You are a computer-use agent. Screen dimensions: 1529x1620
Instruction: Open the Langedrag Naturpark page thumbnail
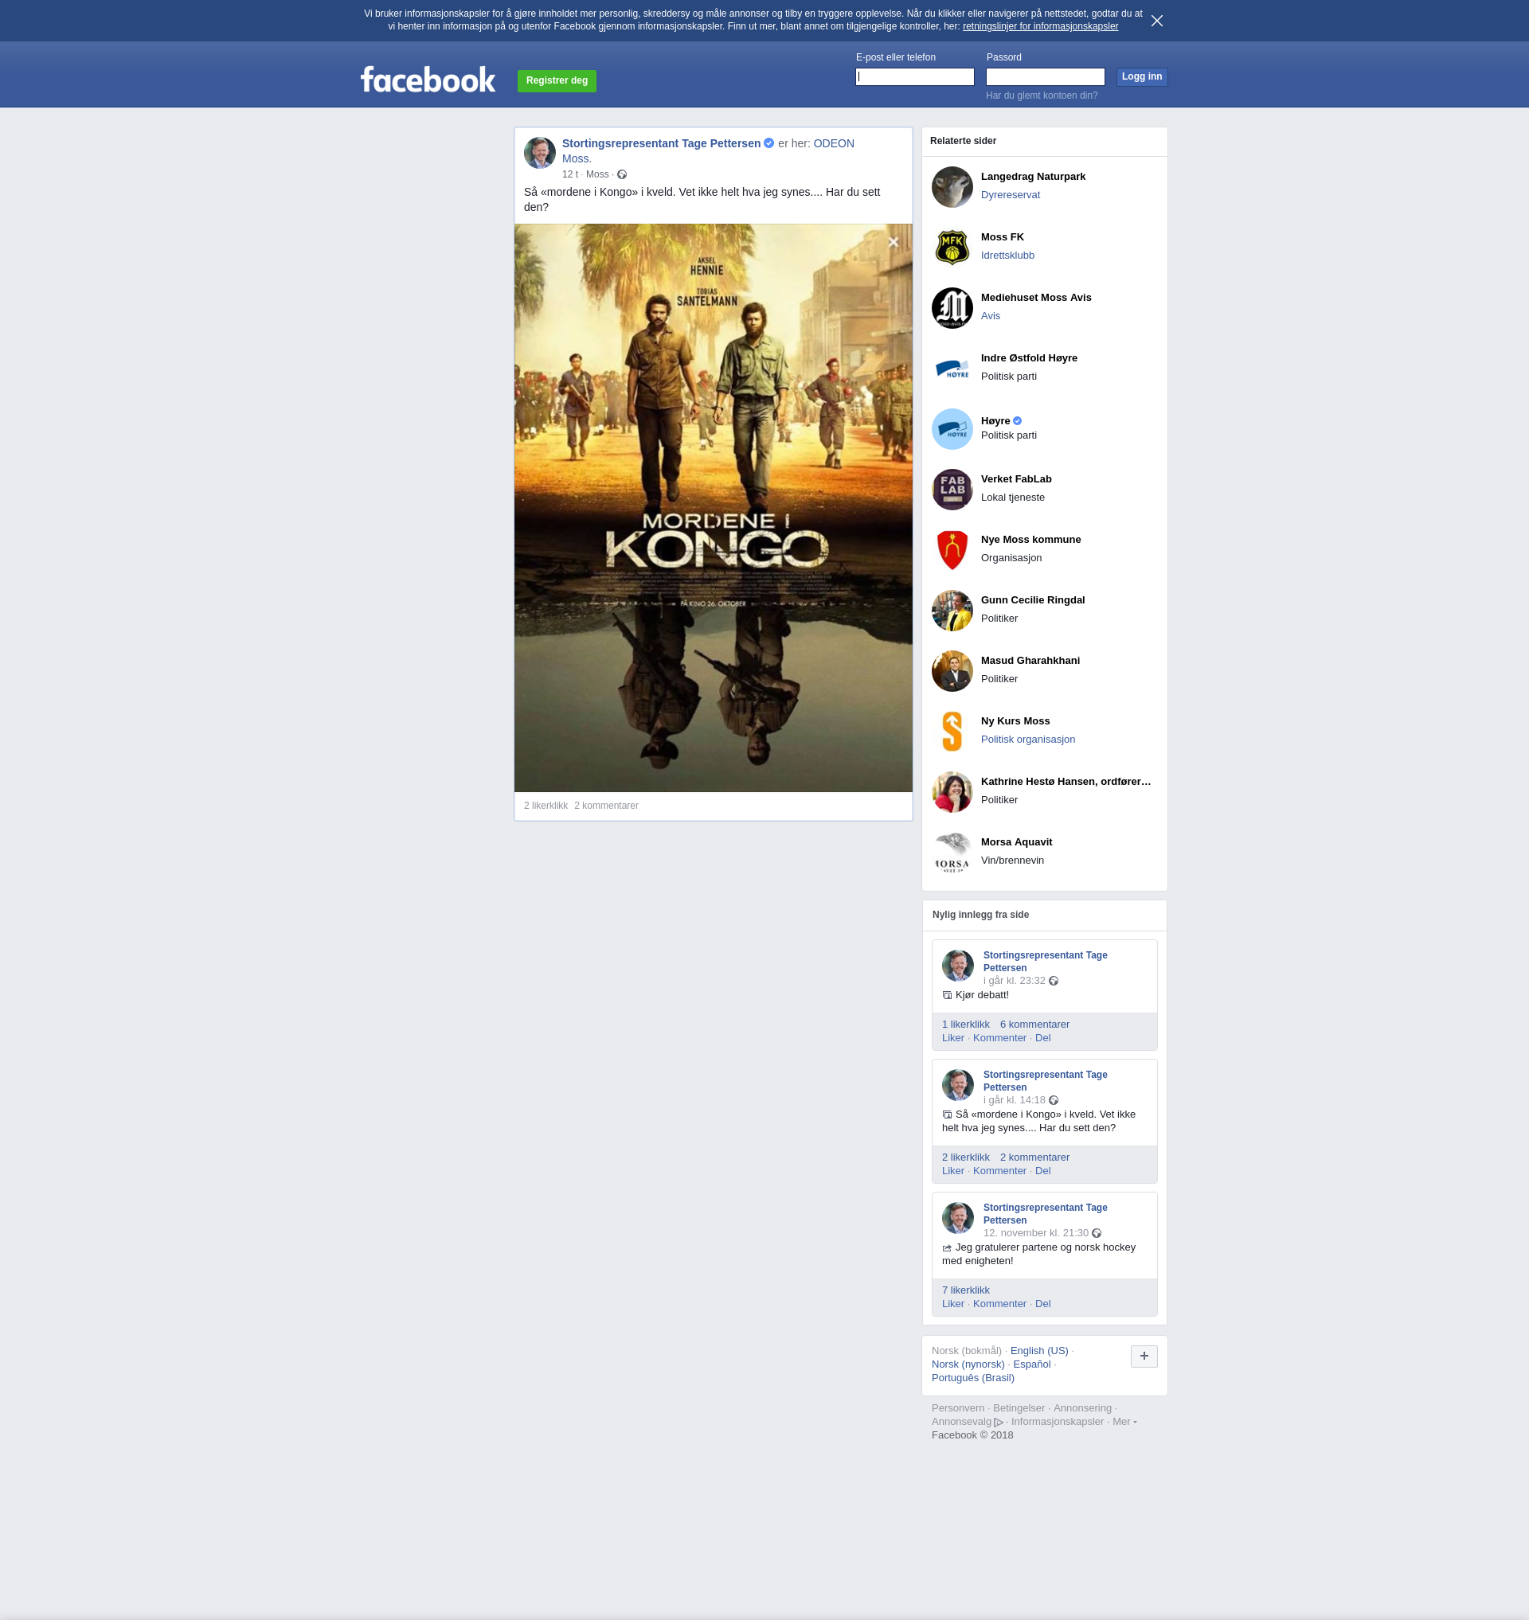951,186
